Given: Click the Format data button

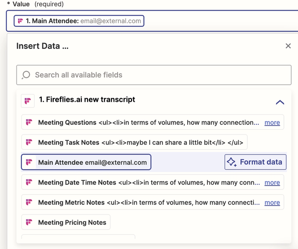Looking at the screenshot, I should 255,162.
